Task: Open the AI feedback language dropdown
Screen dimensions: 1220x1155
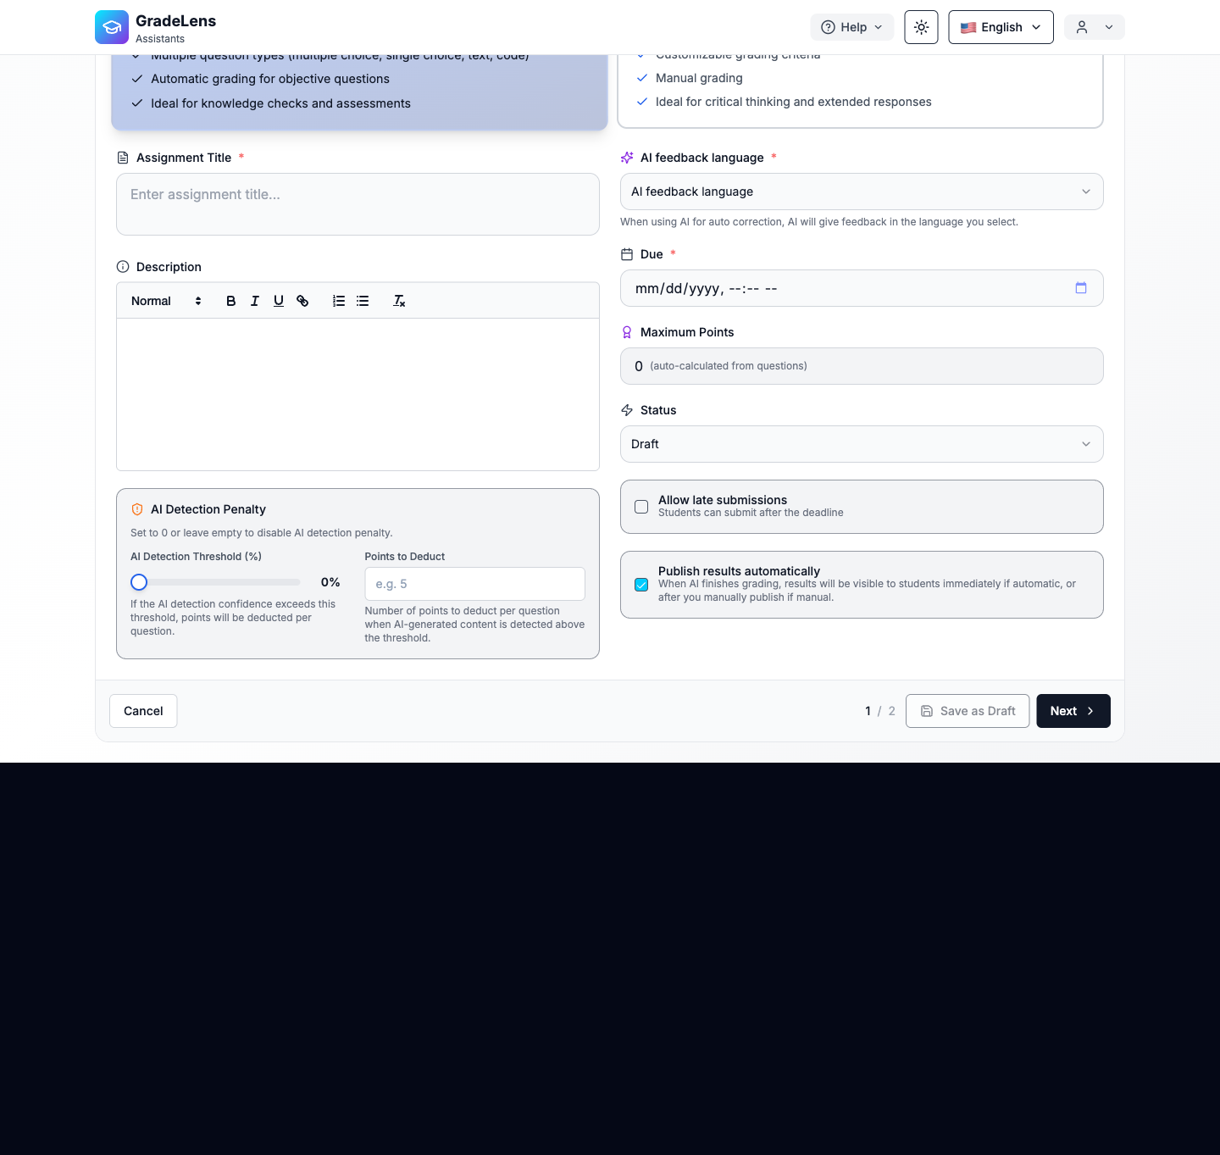Action: click(862, 192)
